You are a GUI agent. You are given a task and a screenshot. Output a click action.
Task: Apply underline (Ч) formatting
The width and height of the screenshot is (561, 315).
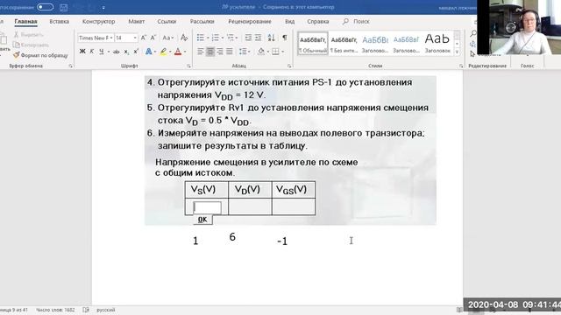pyautogui.click(x=102, y=52)
